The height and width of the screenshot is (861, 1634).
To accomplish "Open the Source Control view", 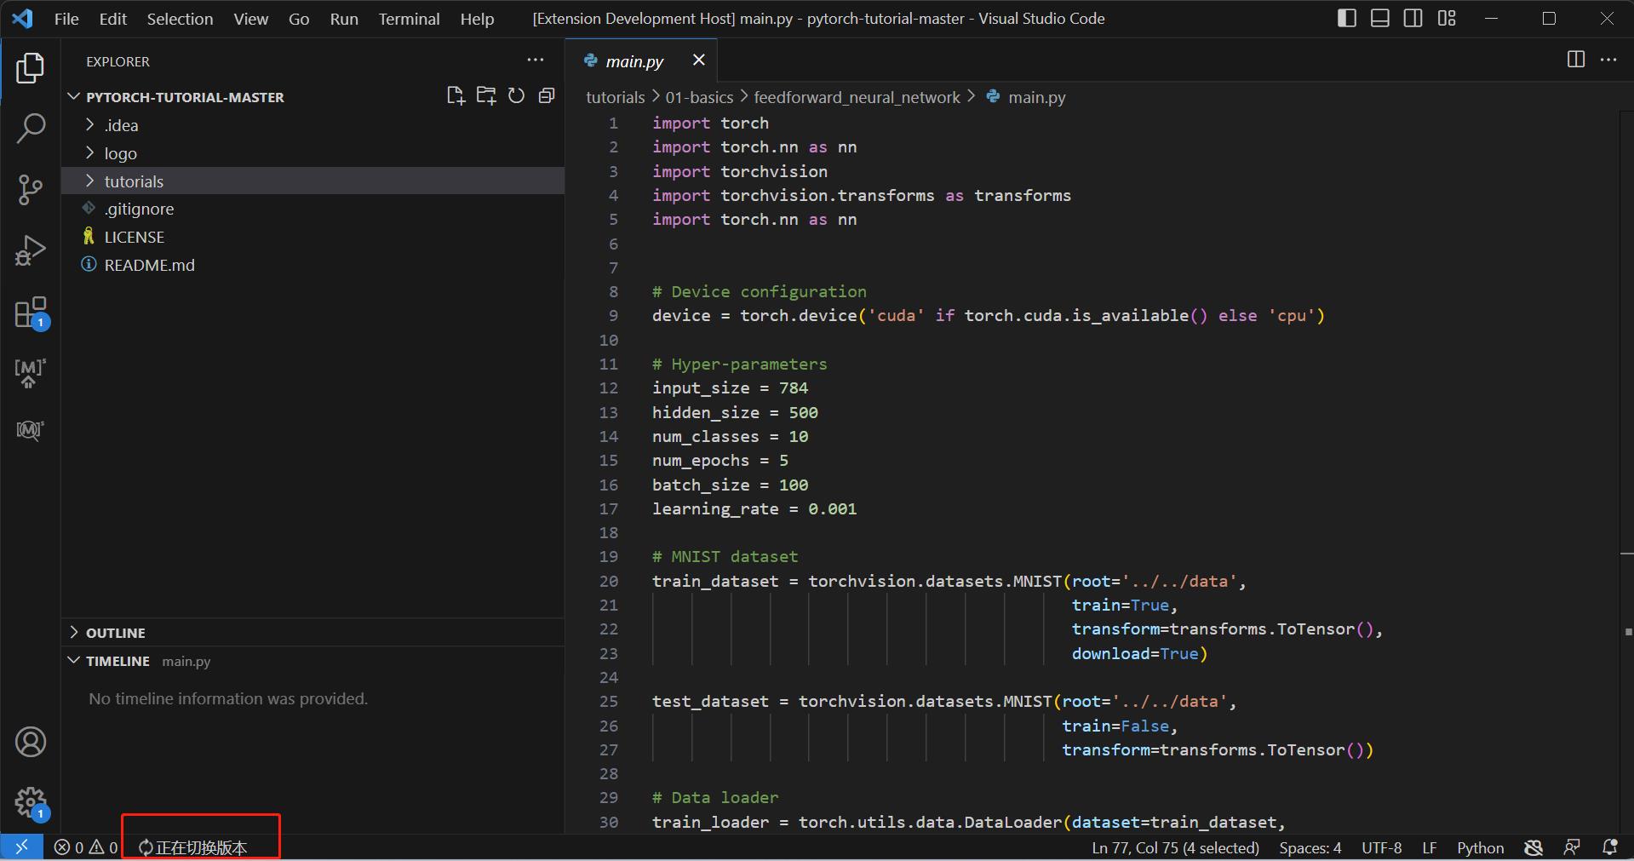I will coord(31,190).
